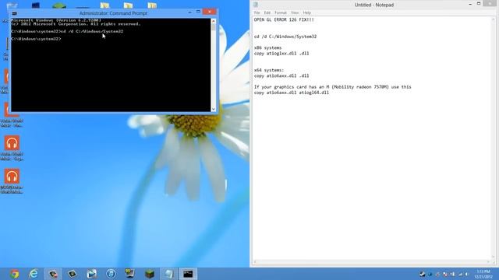Open the Minecraft grass block taskbar icon

pos(150,274)
